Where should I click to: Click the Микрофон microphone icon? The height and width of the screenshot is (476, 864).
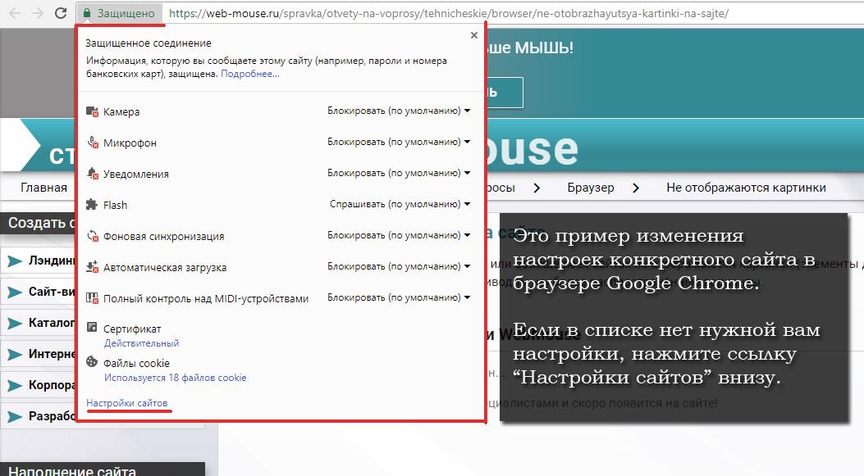(x=92, y=143)
